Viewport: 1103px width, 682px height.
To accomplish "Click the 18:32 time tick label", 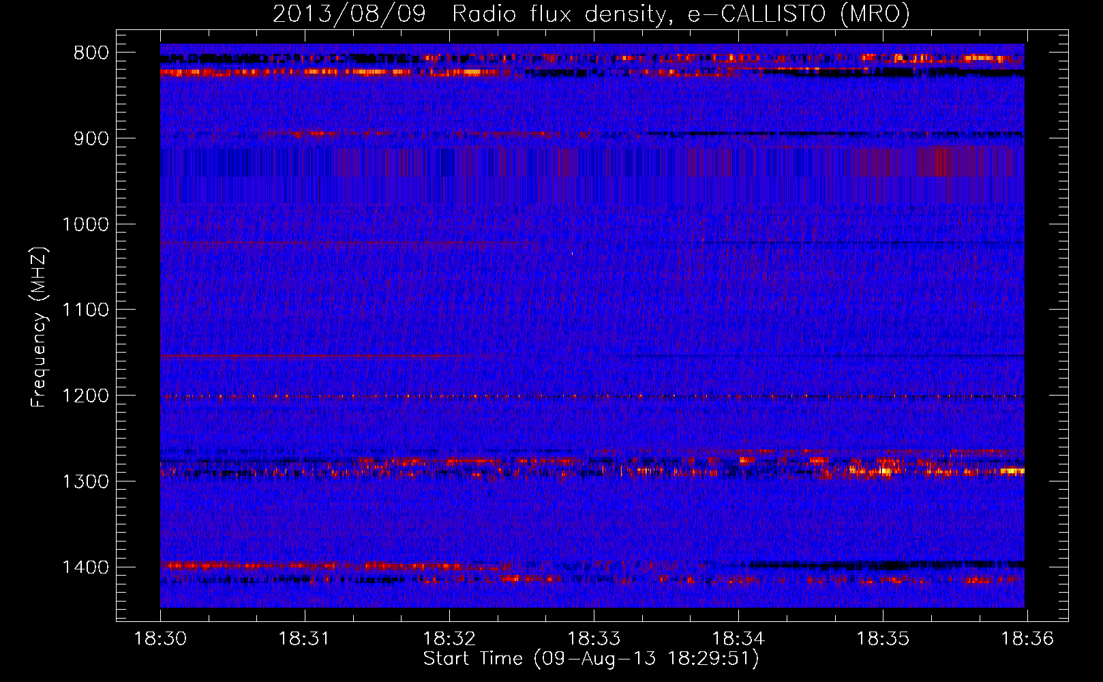I will point(449,639).
